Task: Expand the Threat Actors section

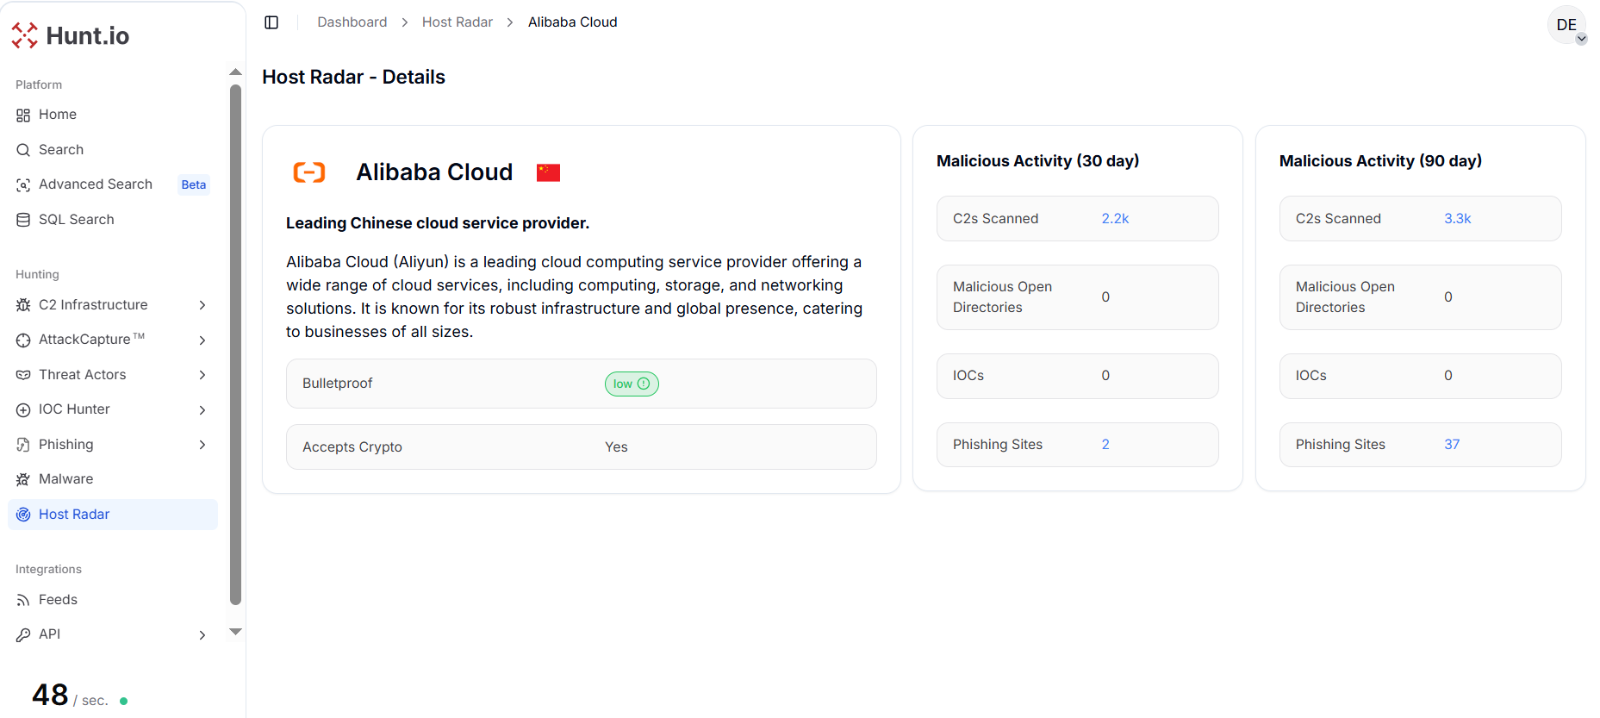Action: click(202, 375)
